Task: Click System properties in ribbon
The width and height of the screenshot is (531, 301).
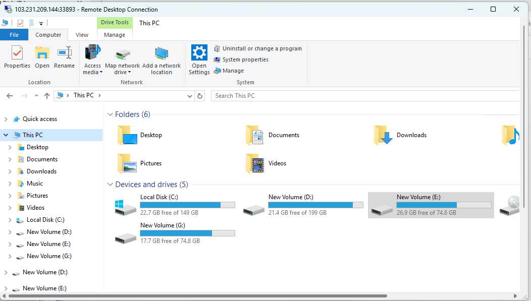Action: tap(245, 59)
